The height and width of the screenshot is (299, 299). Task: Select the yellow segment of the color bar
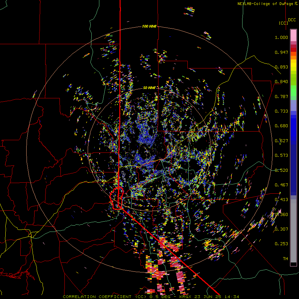pos(293,65)
